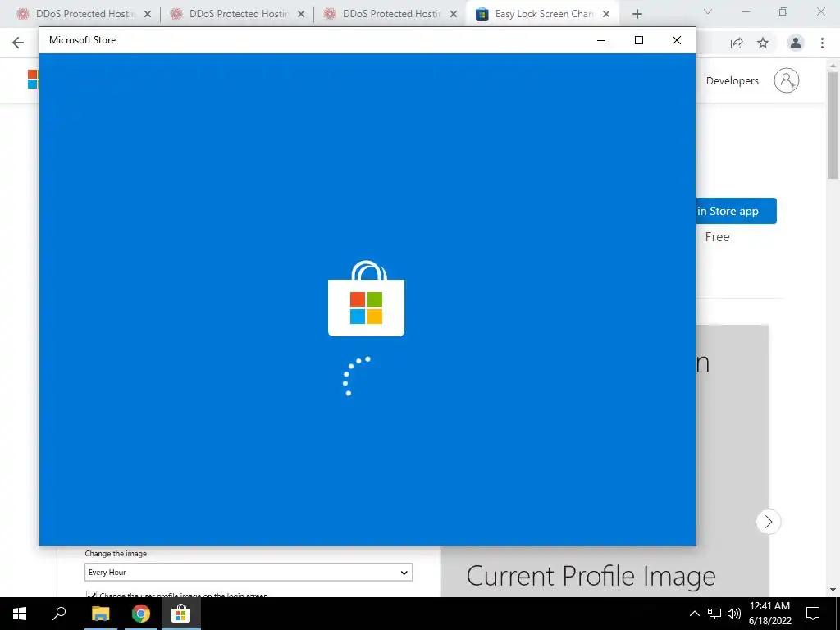Open the Every Hour dropdown
The width and height of the screenshot is (840, 630).
[249, 572]
